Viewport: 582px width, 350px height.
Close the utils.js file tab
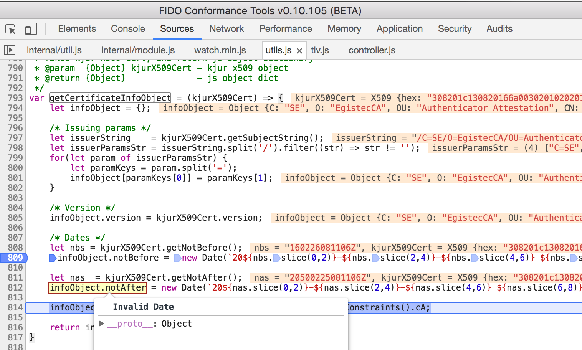click(x=299, y=51)
